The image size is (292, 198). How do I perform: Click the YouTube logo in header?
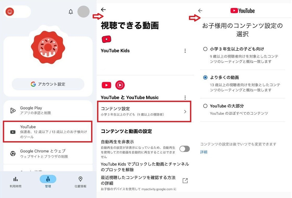[x=243, y=11]
